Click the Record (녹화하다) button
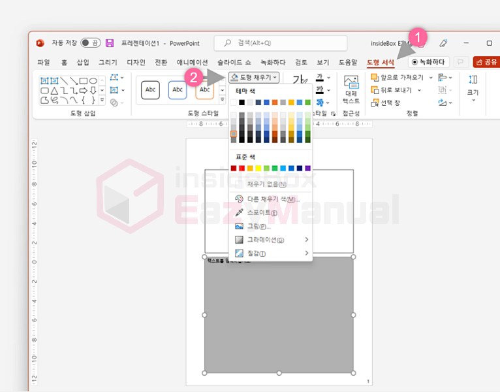Screen dimensions: 500x392 tap(429, 62)
